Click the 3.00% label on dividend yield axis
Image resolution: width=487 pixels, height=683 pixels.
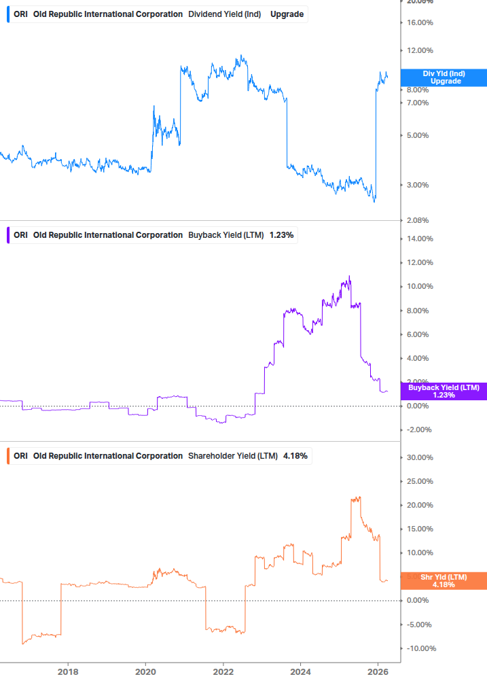pos(418,185)
